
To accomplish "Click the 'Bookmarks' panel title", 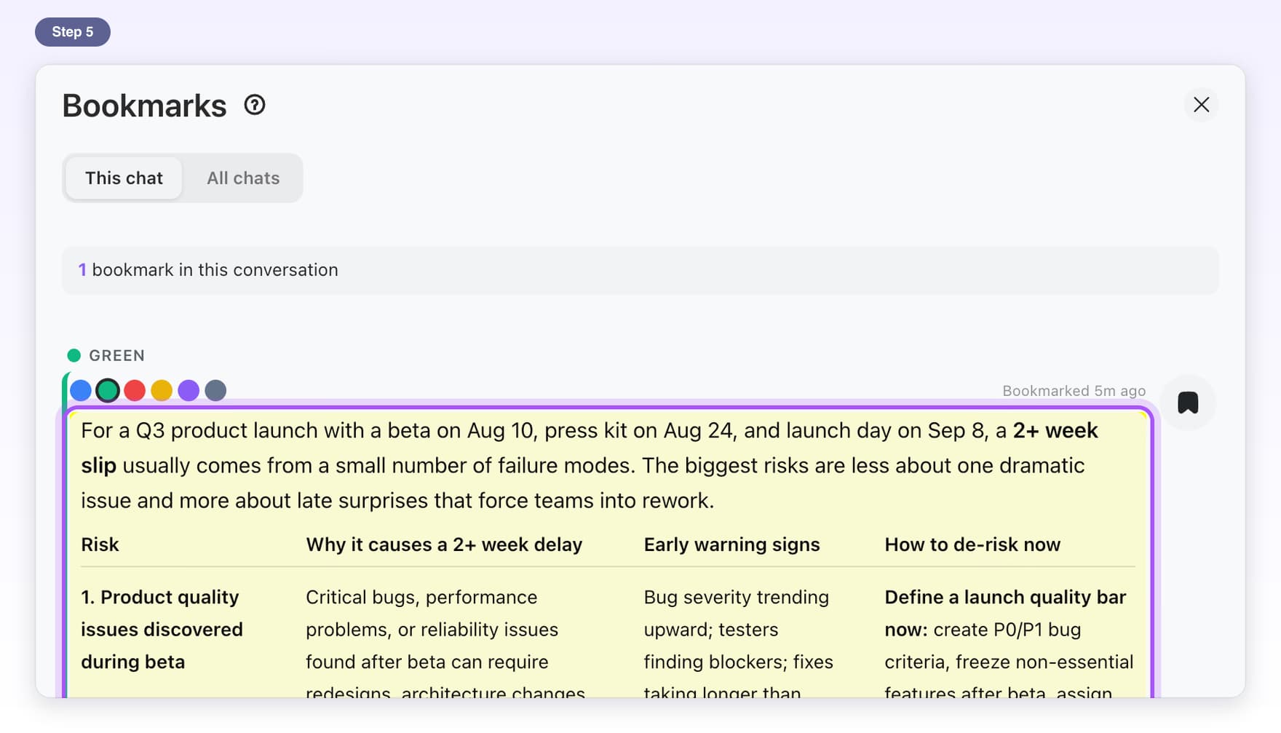I will coord(144,106).
